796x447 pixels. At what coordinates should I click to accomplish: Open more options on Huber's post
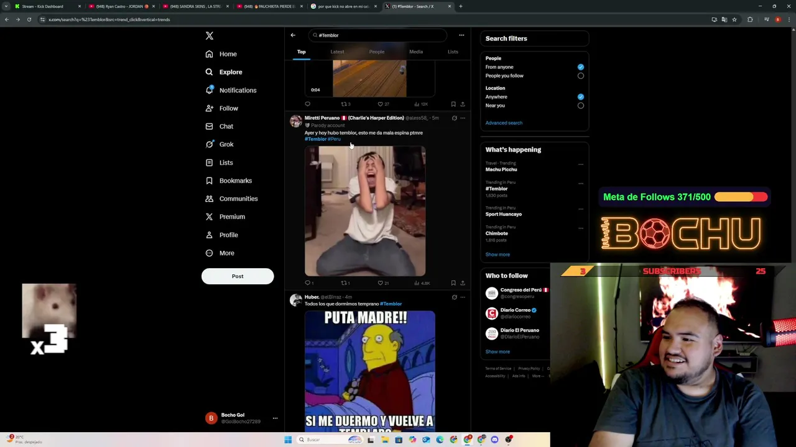[462, 297]
